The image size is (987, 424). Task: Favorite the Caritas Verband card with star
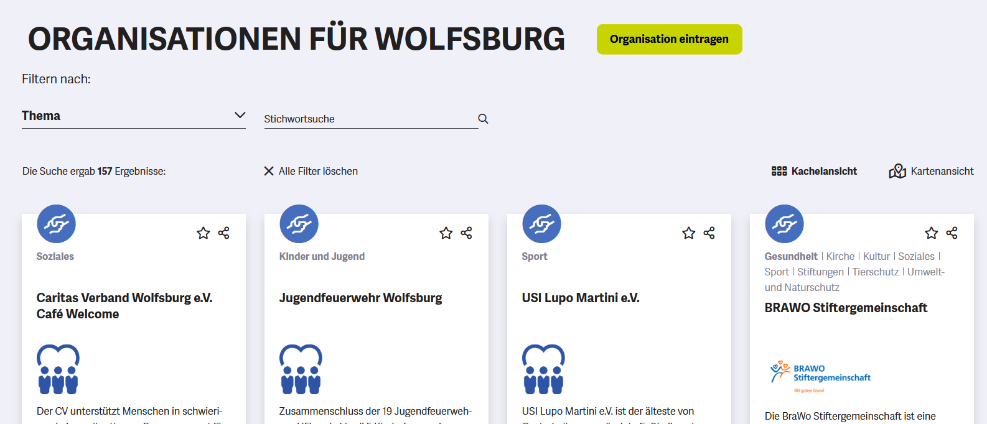(203, 233)
